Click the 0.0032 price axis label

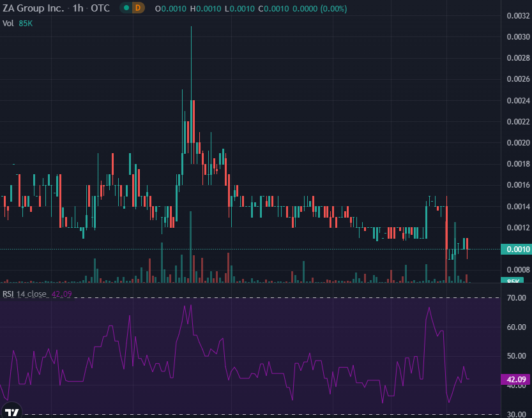pyautogui.click(x=518, y=15)
